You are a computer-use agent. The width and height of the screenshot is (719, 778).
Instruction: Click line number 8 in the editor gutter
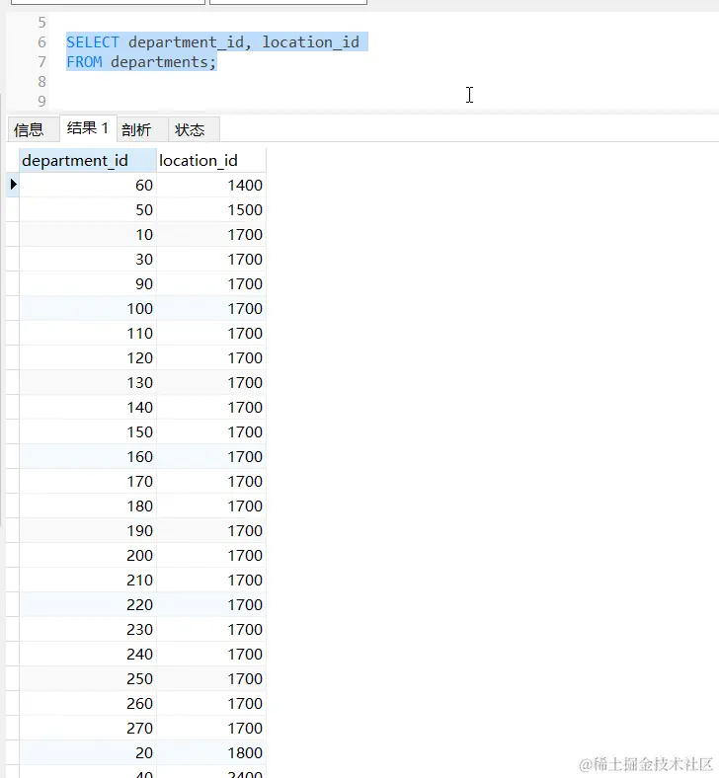click(41, 81)
